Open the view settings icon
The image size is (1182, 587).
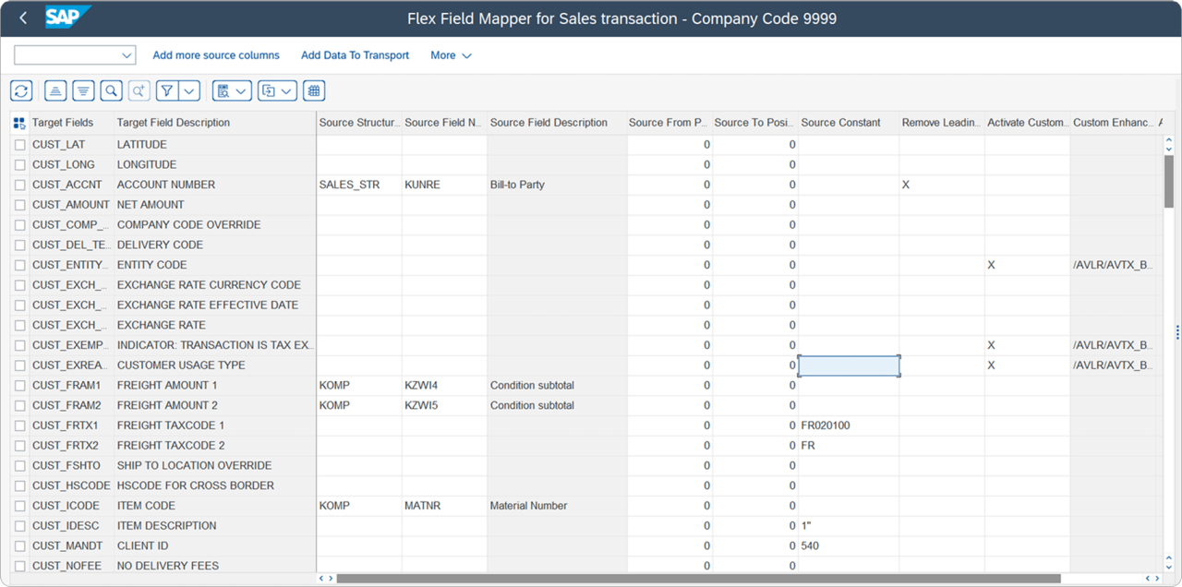tap(224, 90)
